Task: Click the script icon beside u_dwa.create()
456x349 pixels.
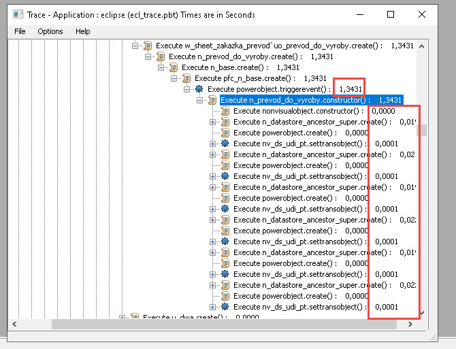Action: point(134,317)
